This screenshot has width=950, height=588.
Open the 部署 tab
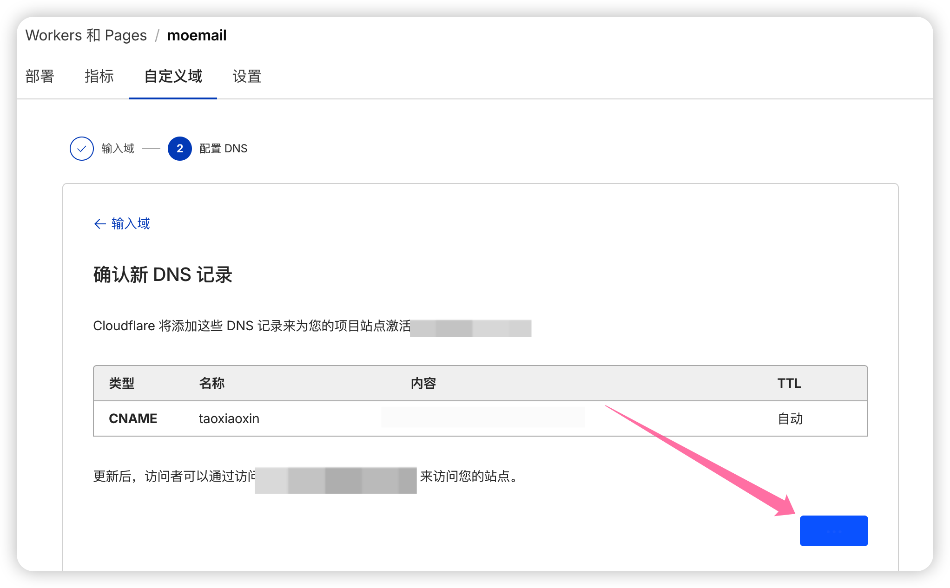point(40,76)
